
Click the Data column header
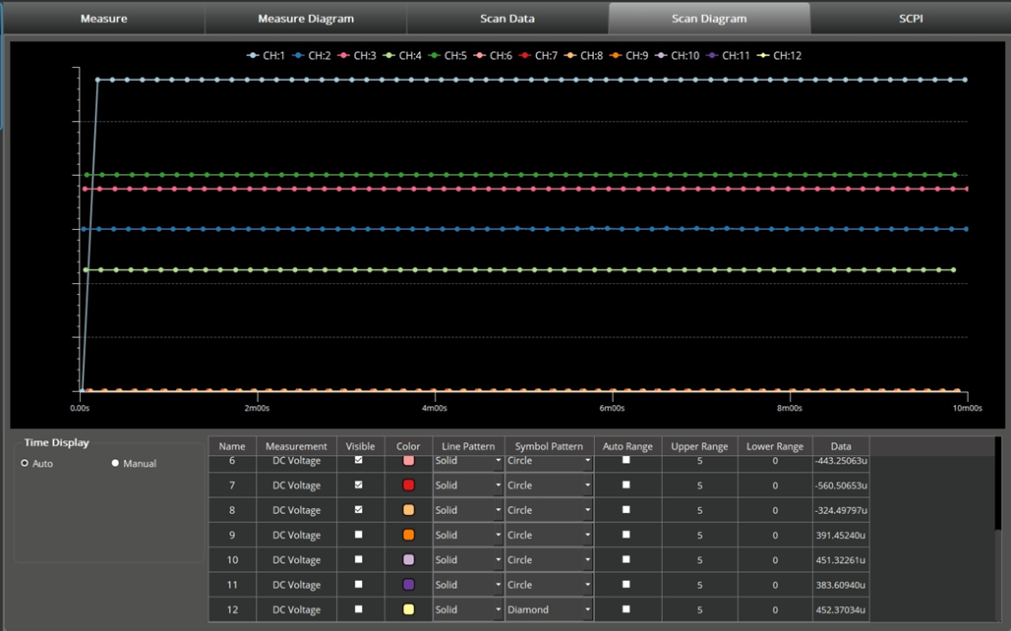point(841,446)
